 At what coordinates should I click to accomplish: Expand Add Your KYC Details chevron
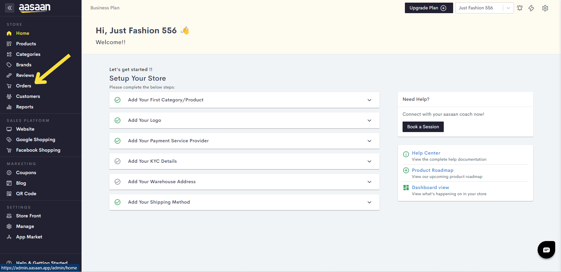(x=370, y=162)
